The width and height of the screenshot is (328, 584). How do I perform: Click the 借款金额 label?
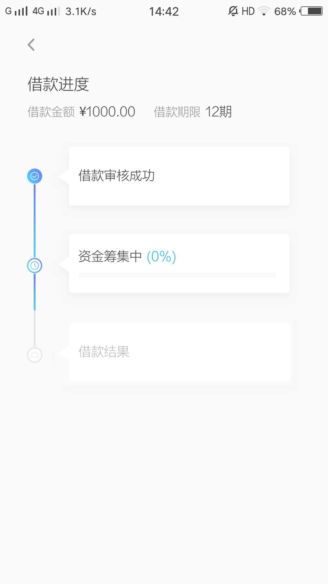(51, 112)
